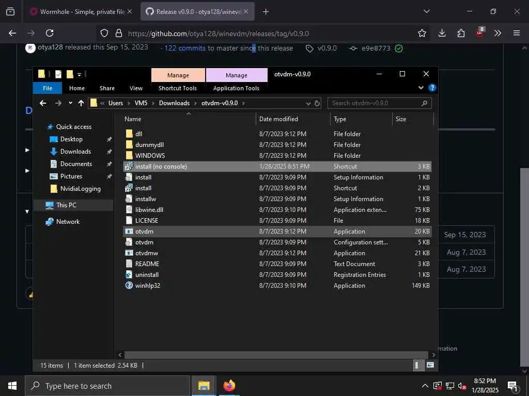Sort files by the Size column

pos(413,119)
